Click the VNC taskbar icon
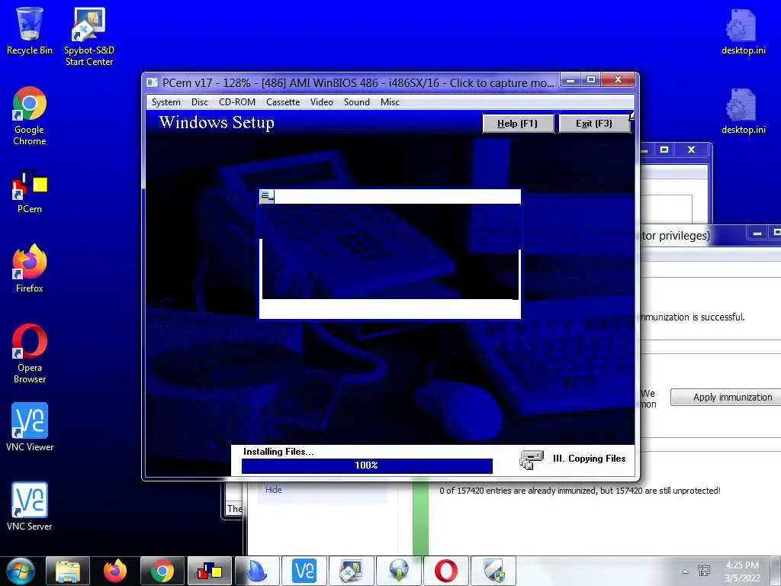This screenshot has width=781, height=586. (304, 571)
